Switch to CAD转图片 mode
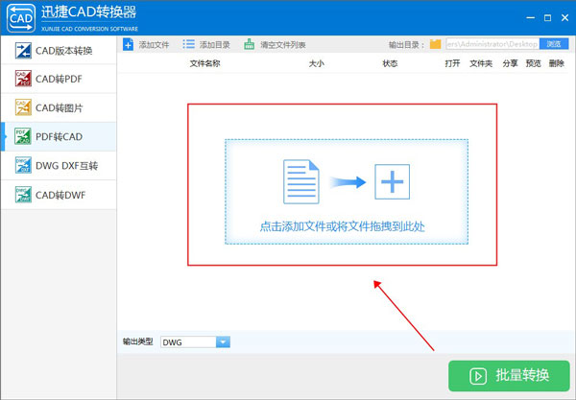The height and width of the screenshot is (400, 576). 59,107
